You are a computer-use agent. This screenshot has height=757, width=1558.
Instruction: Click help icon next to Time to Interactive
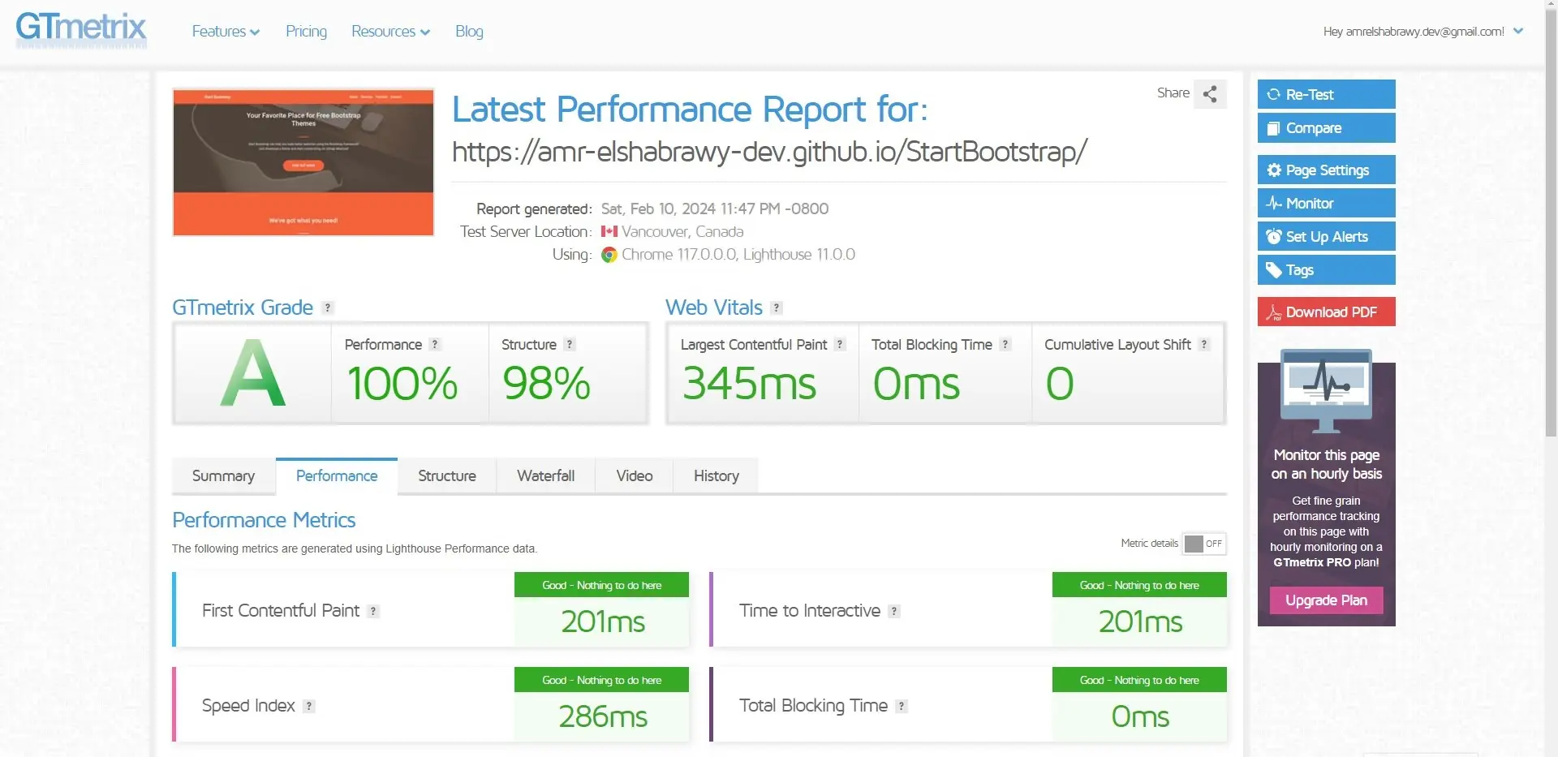point(894,611)
